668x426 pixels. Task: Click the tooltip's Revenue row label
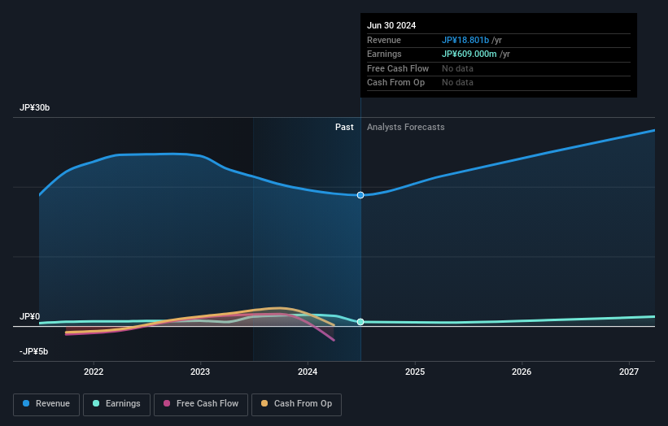pos(384,40)
